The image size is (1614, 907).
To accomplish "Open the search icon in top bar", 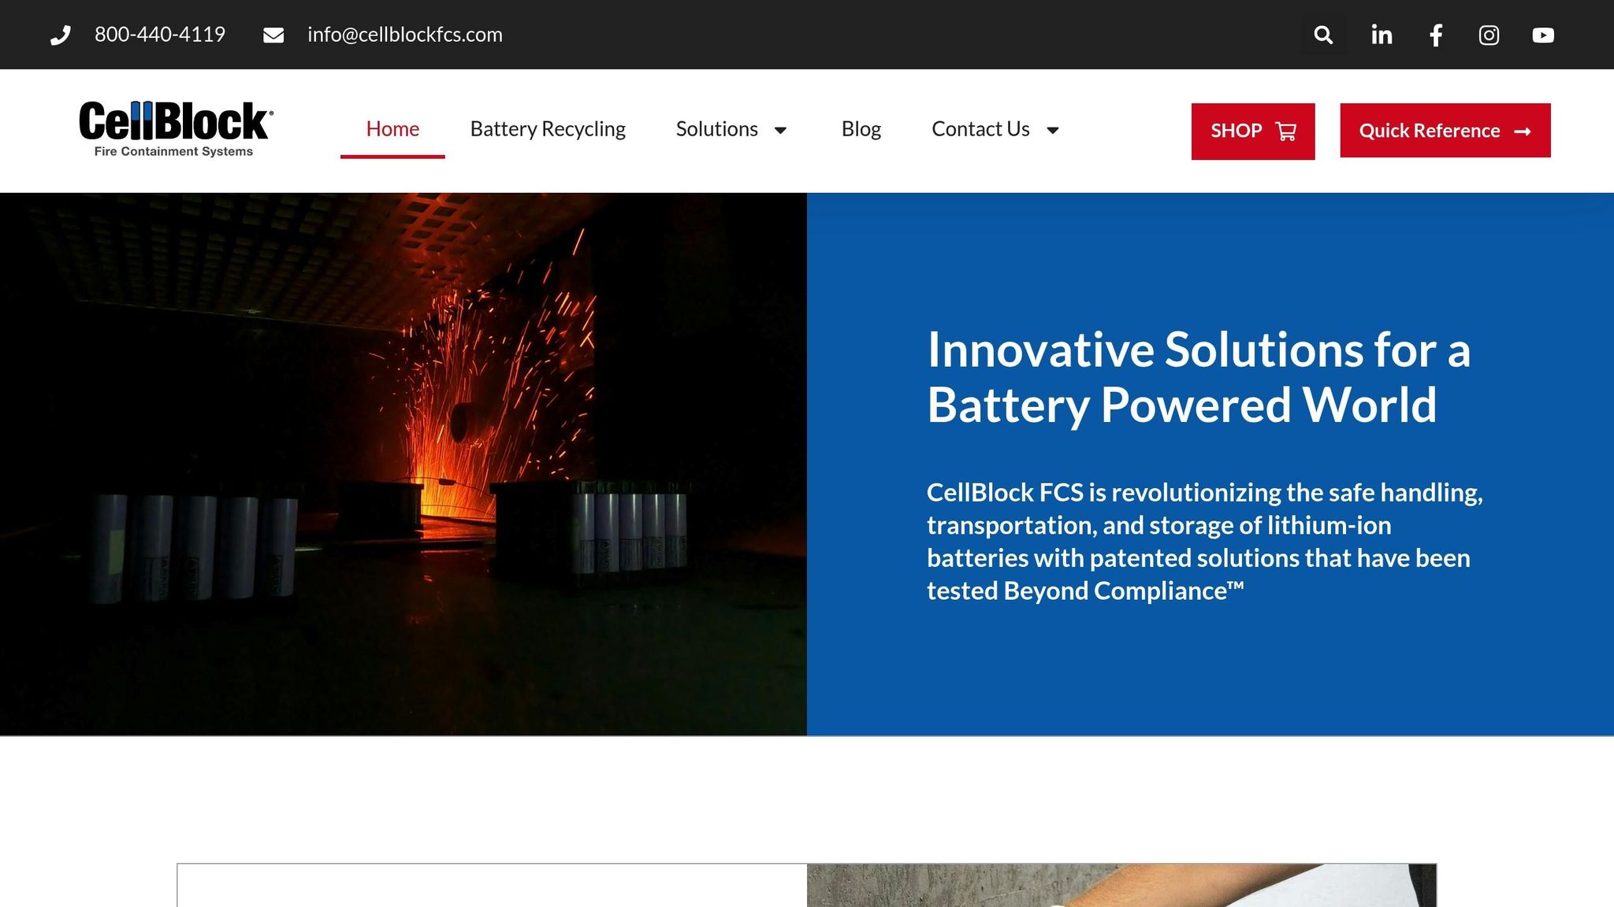I will (1323, 35).
